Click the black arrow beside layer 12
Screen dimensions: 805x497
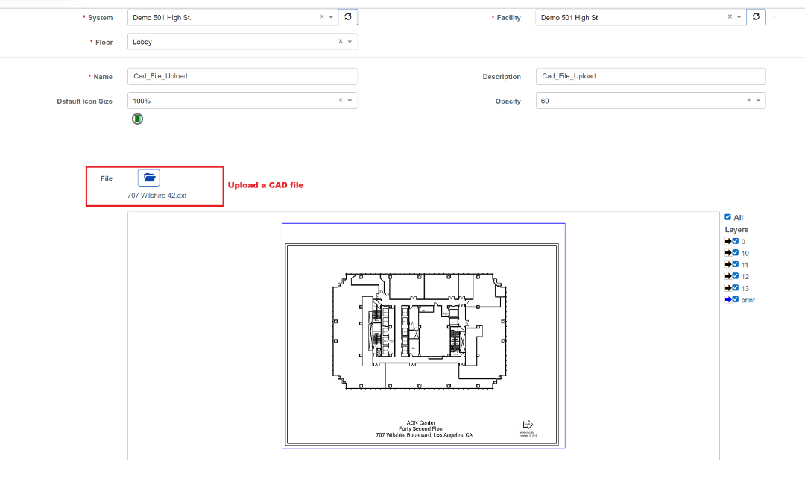pos(728,277)
